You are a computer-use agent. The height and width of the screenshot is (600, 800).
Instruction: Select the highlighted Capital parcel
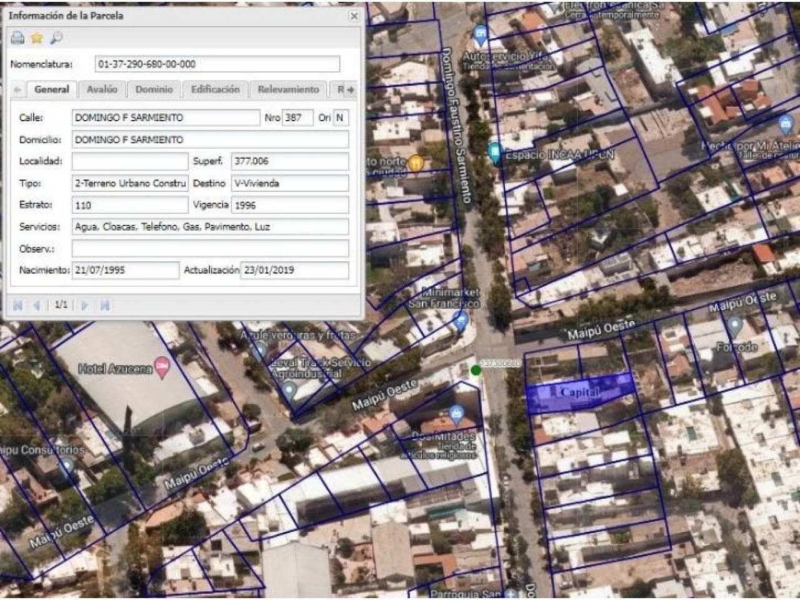580,394
